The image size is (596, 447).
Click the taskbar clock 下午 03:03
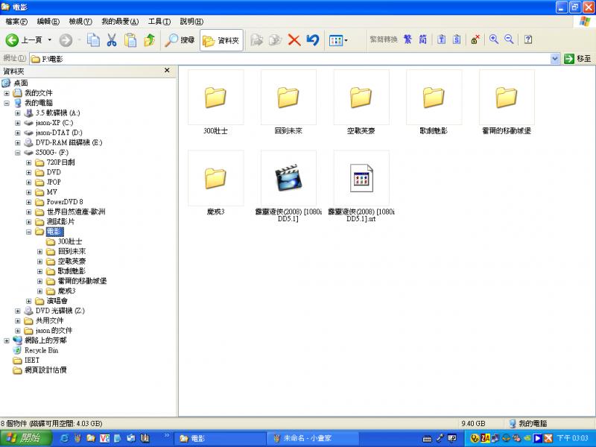(x=572, y=438)
